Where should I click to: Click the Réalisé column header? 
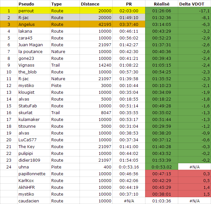click(162, 4)
